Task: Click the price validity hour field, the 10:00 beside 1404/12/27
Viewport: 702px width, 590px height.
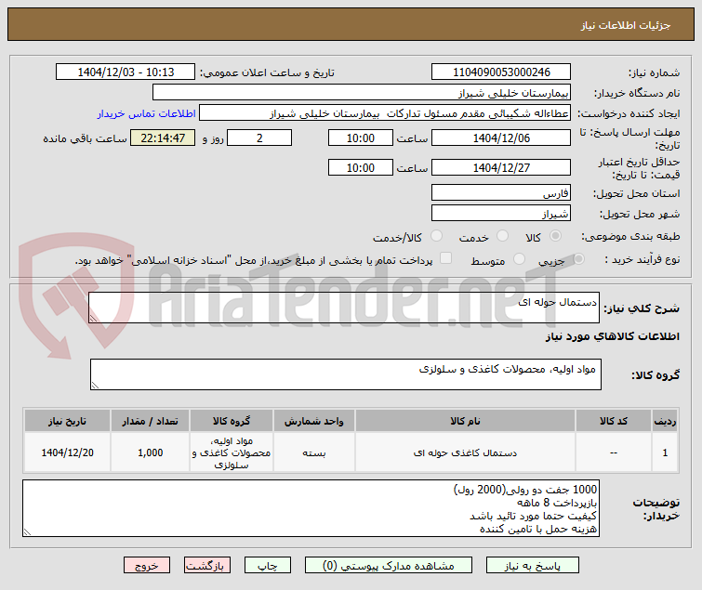Action: tap(361, 167)
